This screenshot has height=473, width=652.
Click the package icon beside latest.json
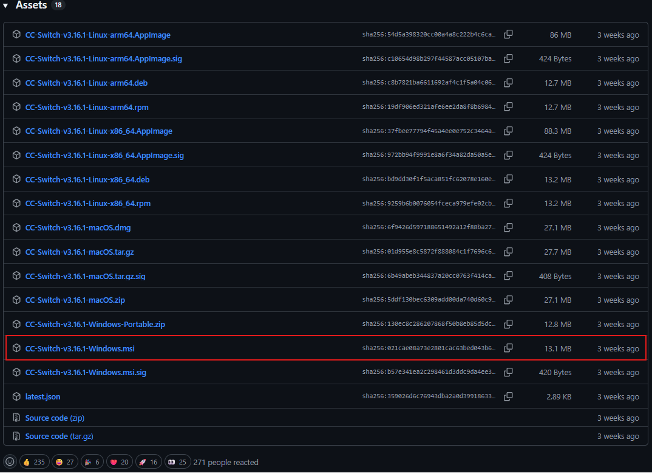pyautogui.click(x=16, y=396)
